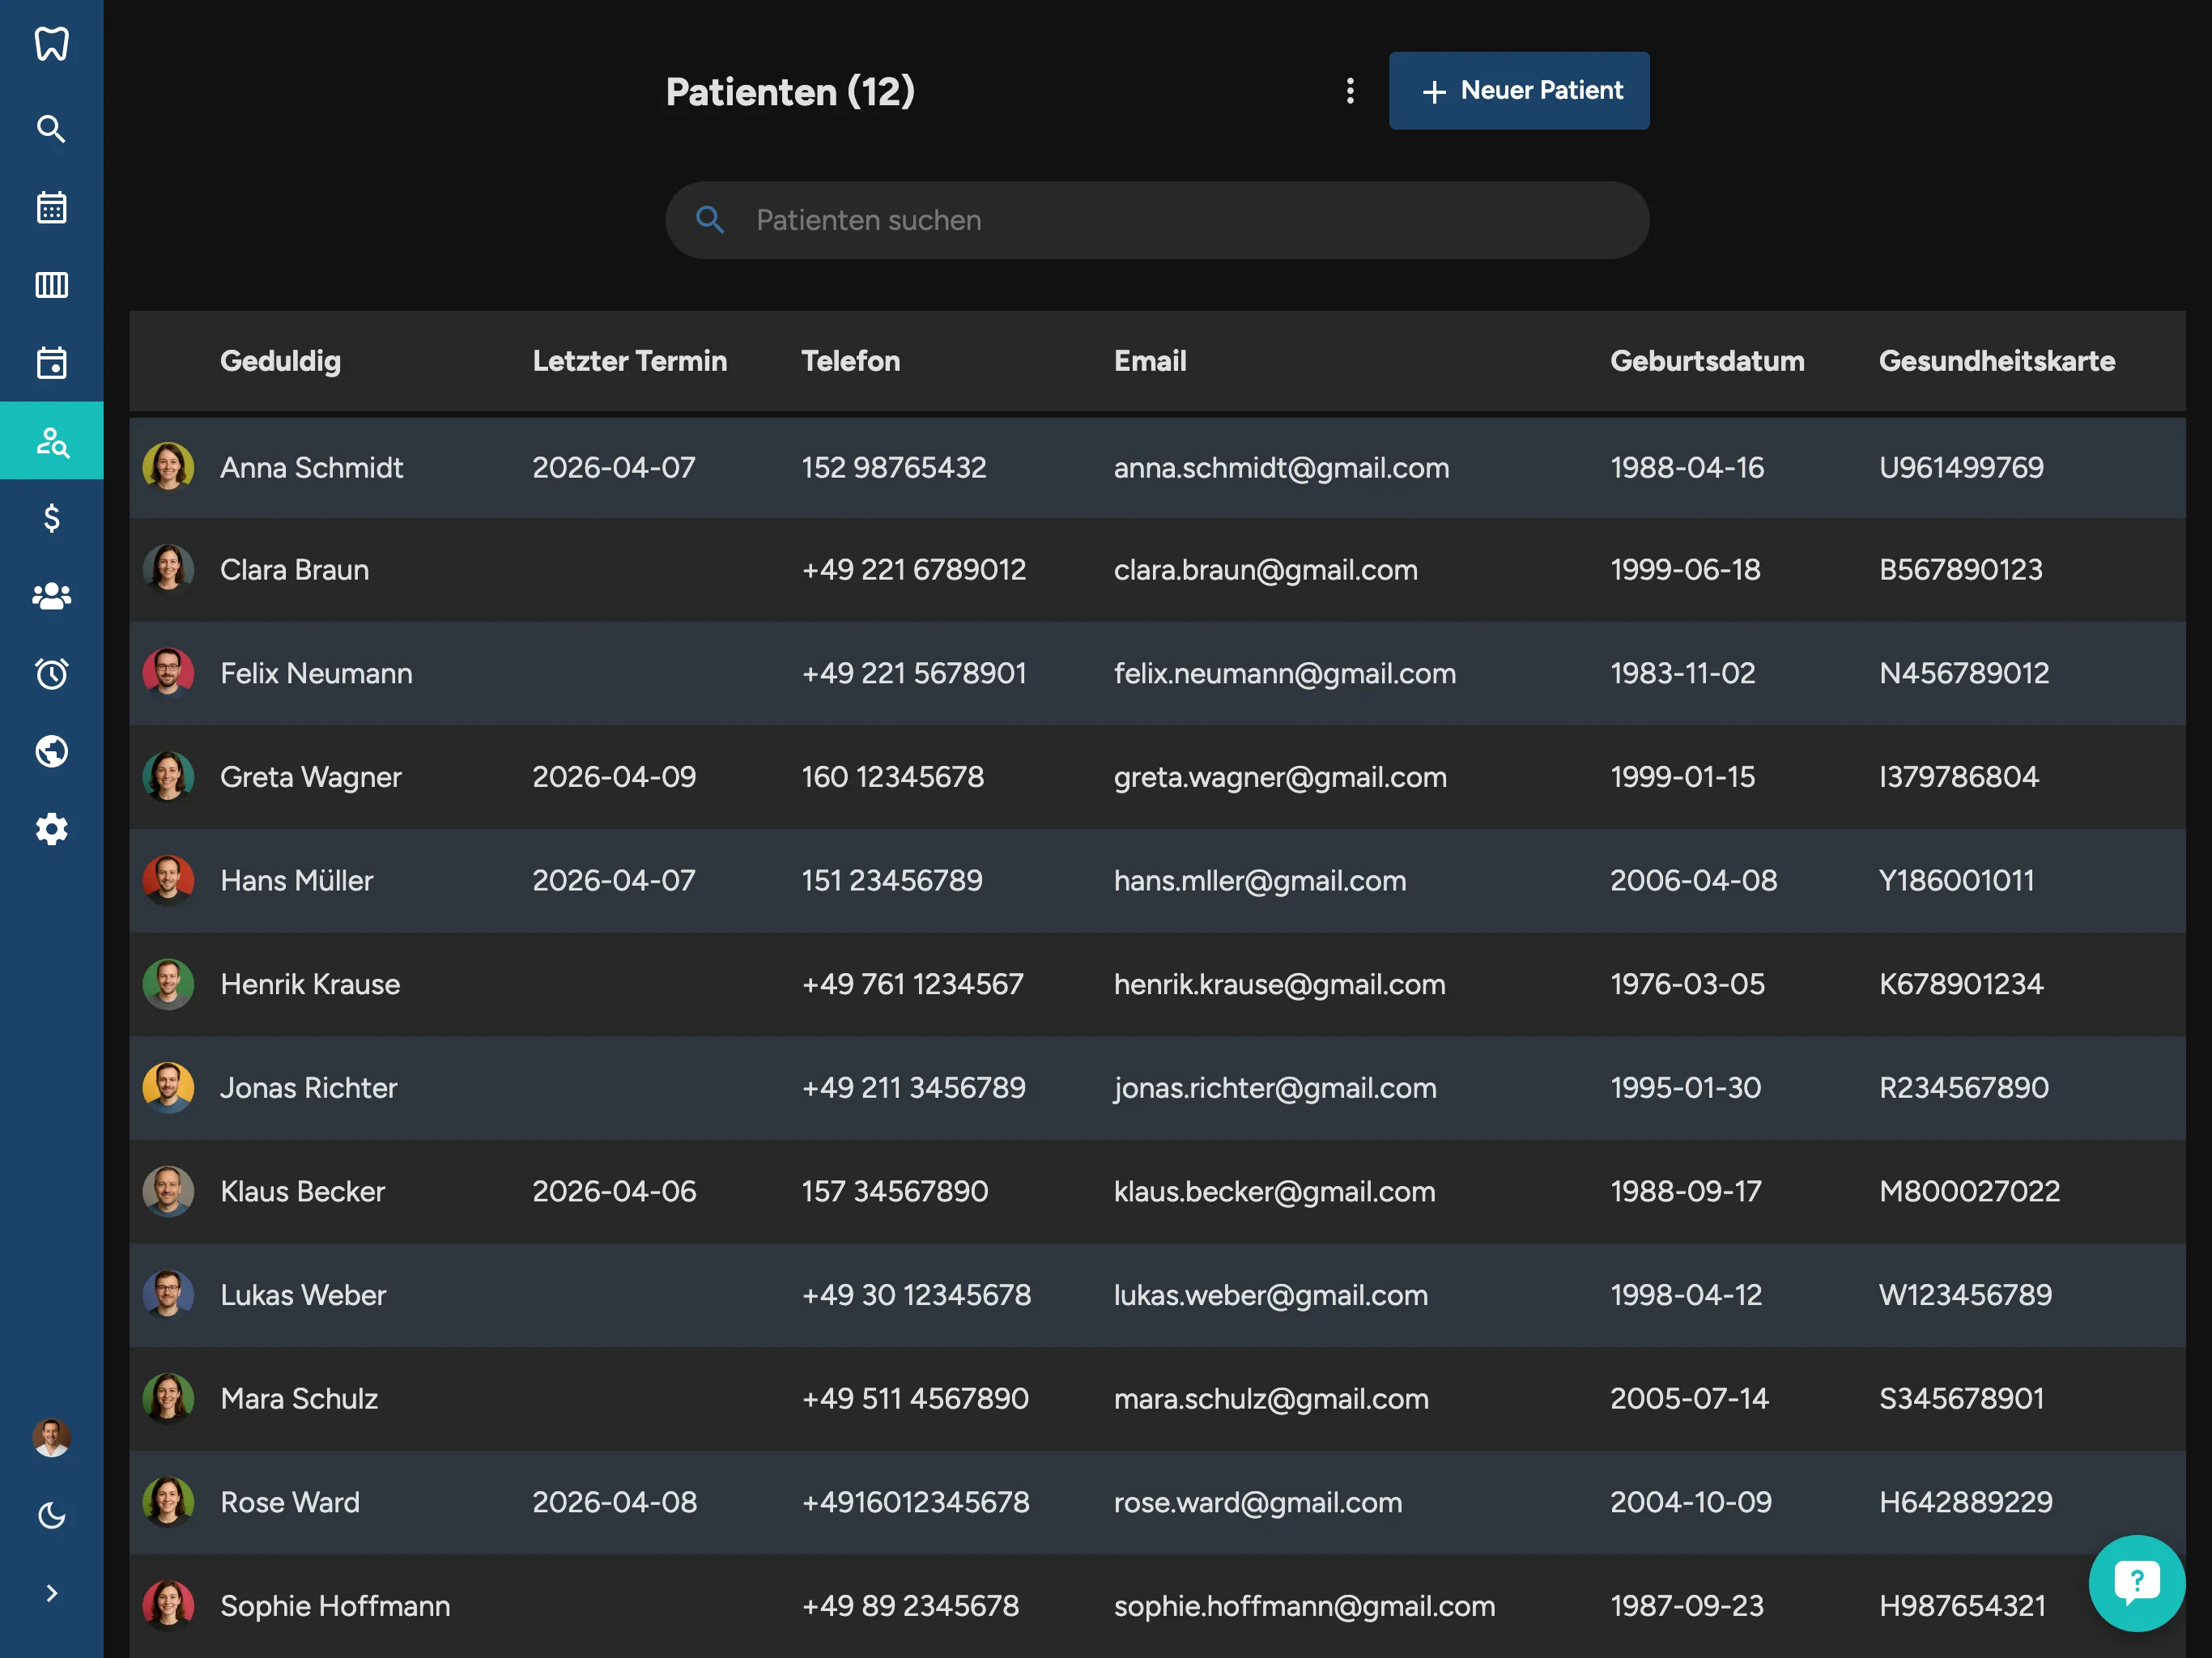The height and width of the screenshot is (1658, 2212).
Task: Open the help chat bubble button
Action: pyautogui.click(x=2135, y=1582)
